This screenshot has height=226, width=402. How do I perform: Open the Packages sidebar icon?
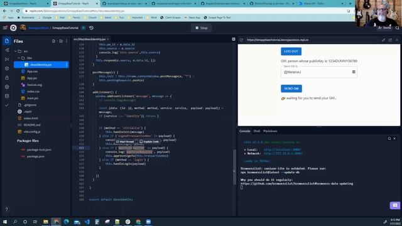click(7, 68)
